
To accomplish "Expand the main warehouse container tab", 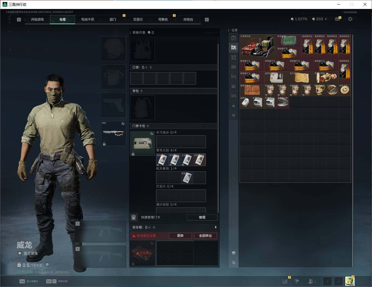I will pos(234,38).
